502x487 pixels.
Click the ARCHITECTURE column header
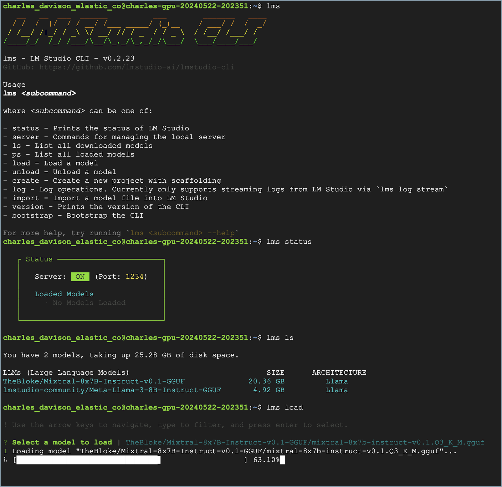339,372
